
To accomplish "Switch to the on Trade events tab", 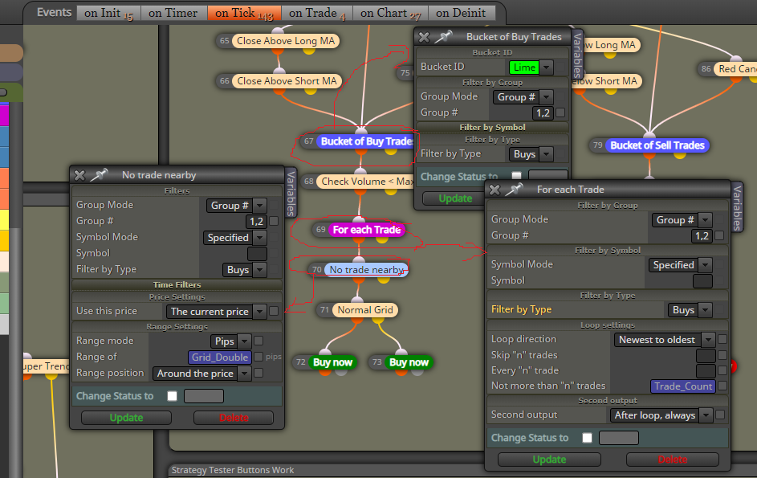I will click(317, 13).
